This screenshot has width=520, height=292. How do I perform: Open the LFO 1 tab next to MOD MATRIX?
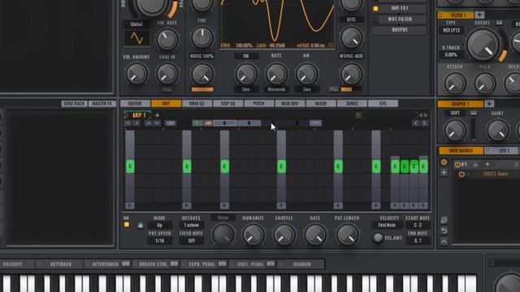tap(501, 151)
